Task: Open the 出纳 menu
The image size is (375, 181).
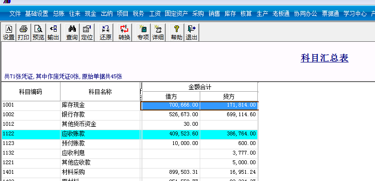Action: click(107, 13)
